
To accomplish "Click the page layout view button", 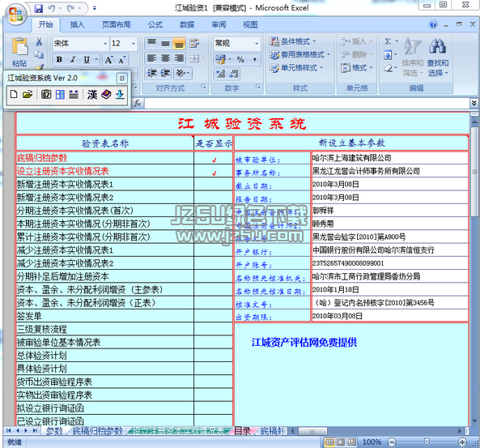I will 341,442.
